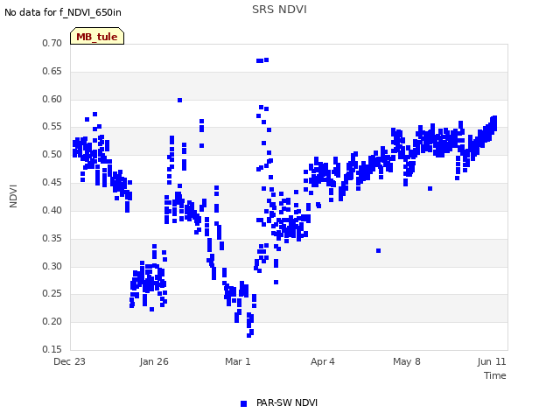Click the 0.40 y-axis tick value

tap(52, 210)
